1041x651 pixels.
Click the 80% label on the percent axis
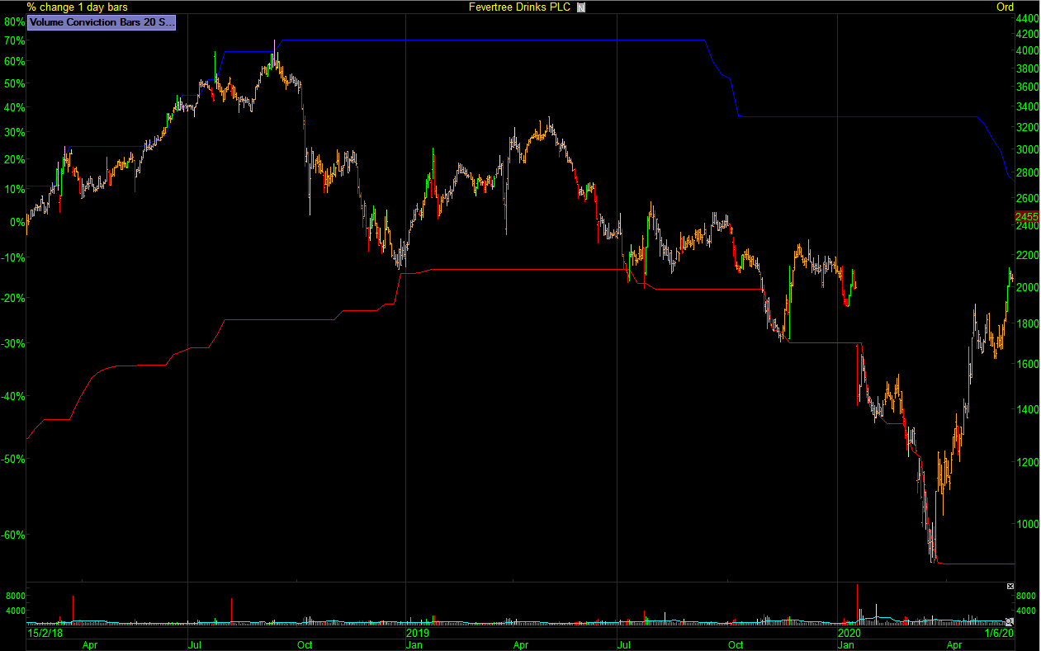point(15,21)
